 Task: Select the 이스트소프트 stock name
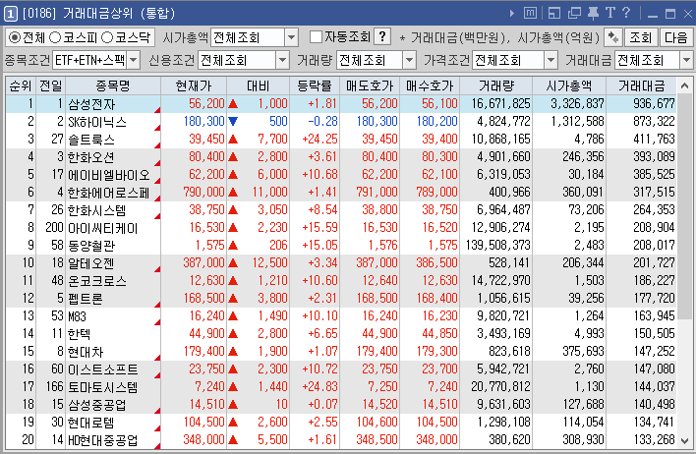(102, 369)
